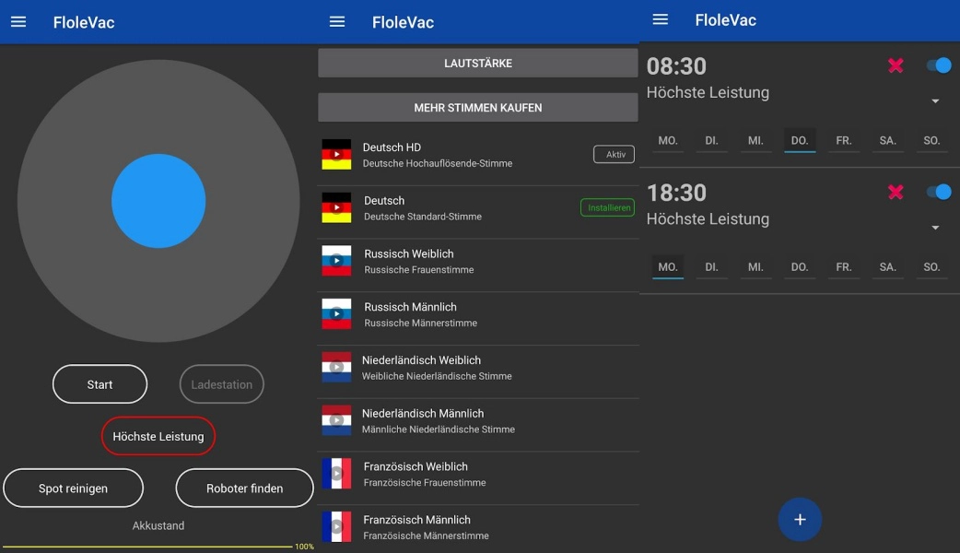This screenshot has width=960, height=553.
Task: Open hamburger menu on the schedule screen
Action: [x=660, y=19]
